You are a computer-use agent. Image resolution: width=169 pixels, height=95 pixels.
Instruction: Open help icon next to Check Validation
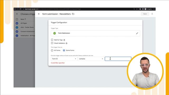click(67, 43)
